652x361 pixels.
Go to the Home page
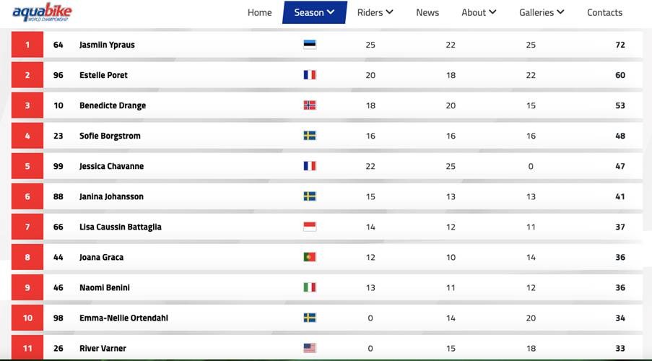pyautogui.click(x=259, y=12)
